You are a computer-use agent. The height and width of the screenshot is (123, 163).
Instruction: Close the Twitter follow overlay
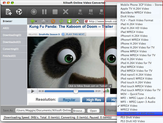click(x=110, y=86)
